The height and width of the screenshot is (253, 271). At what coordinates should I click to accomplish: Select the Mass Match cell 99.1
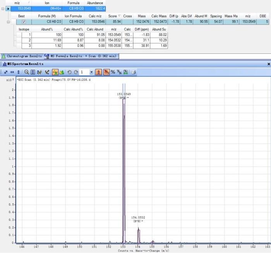coord(231,22)
